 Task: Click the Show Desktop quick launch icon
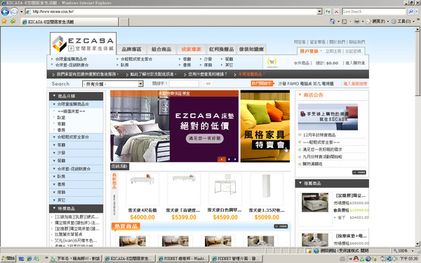[21, 259]
